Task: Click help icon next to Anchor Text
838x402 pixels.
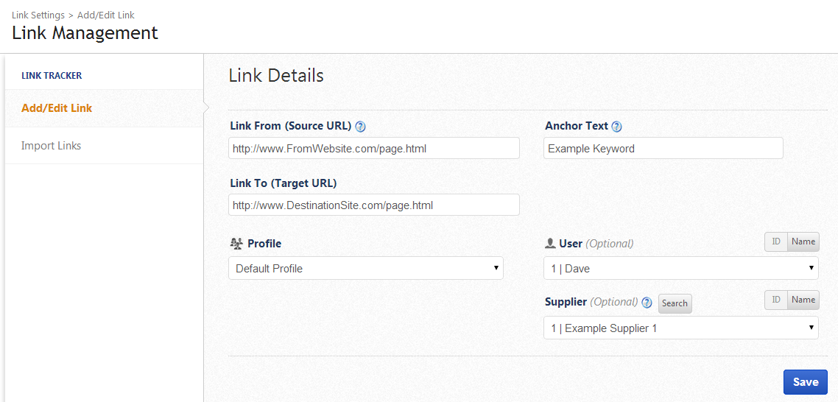Action: 617,127
